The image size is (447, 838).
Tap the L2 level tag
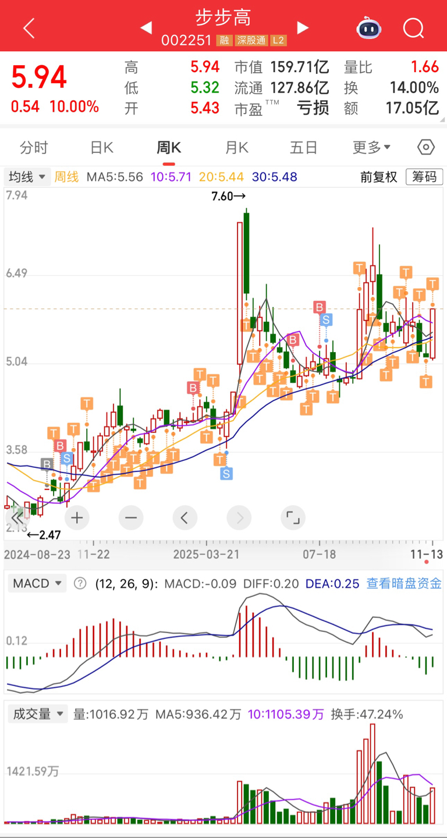(279, 41)
